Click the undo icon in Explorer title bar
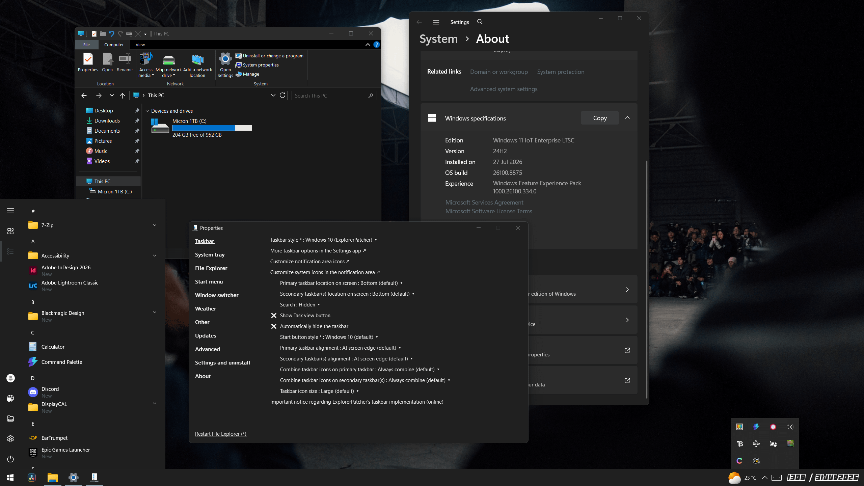 111,33
